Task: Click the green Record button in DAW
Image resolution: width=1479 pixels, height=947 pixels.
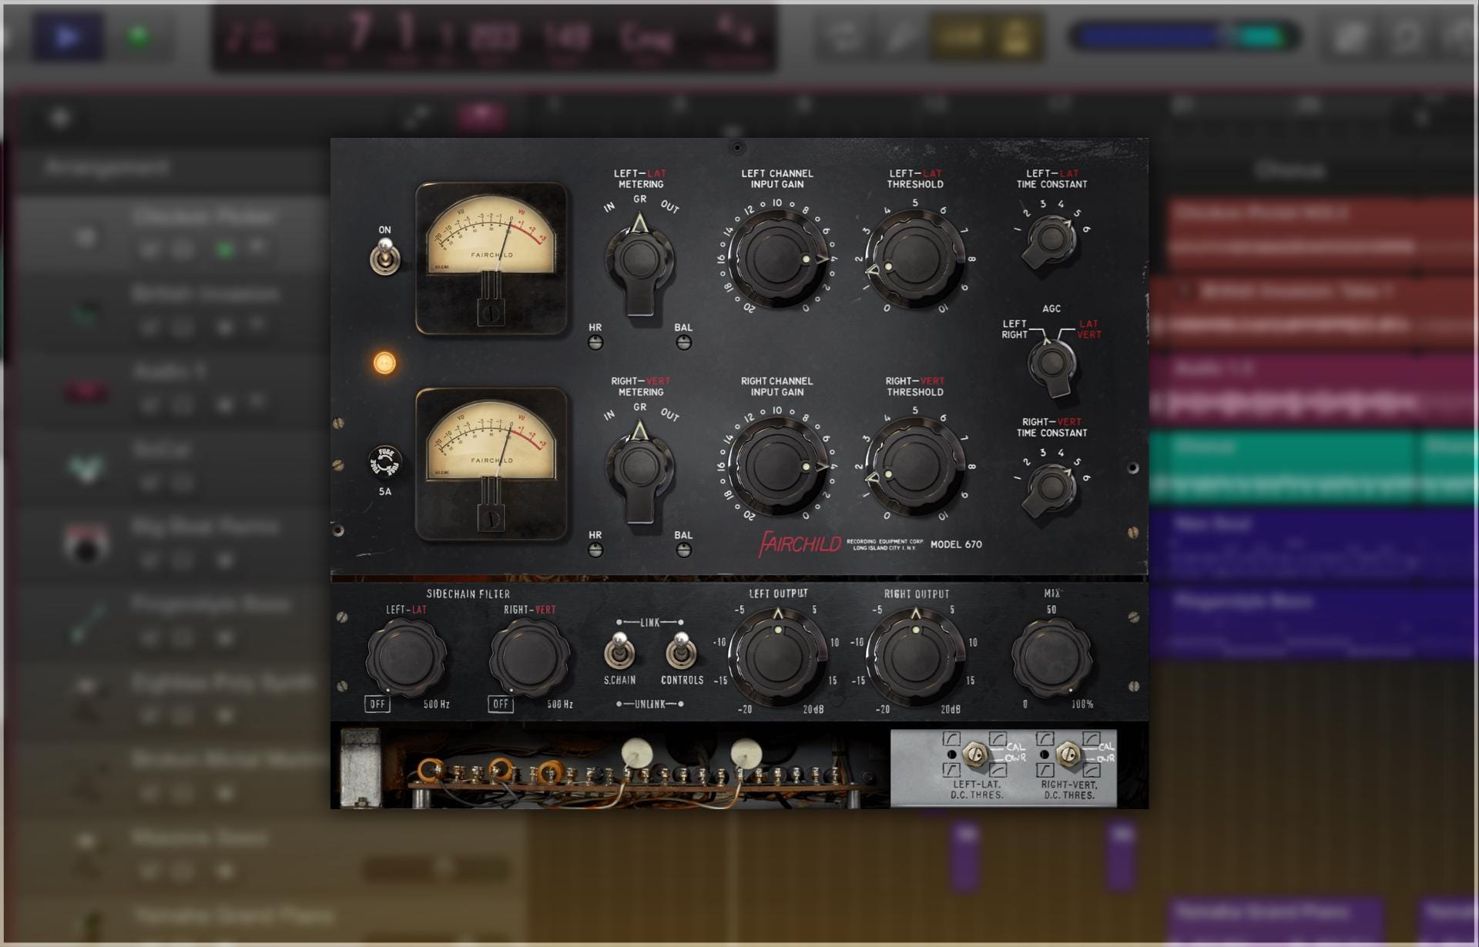Action: click(139, 36)
